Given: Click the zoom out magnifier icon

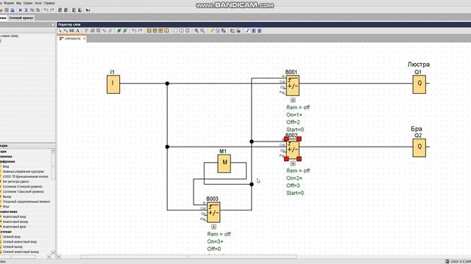Looking at the screenshot, I should pos(202,31).
